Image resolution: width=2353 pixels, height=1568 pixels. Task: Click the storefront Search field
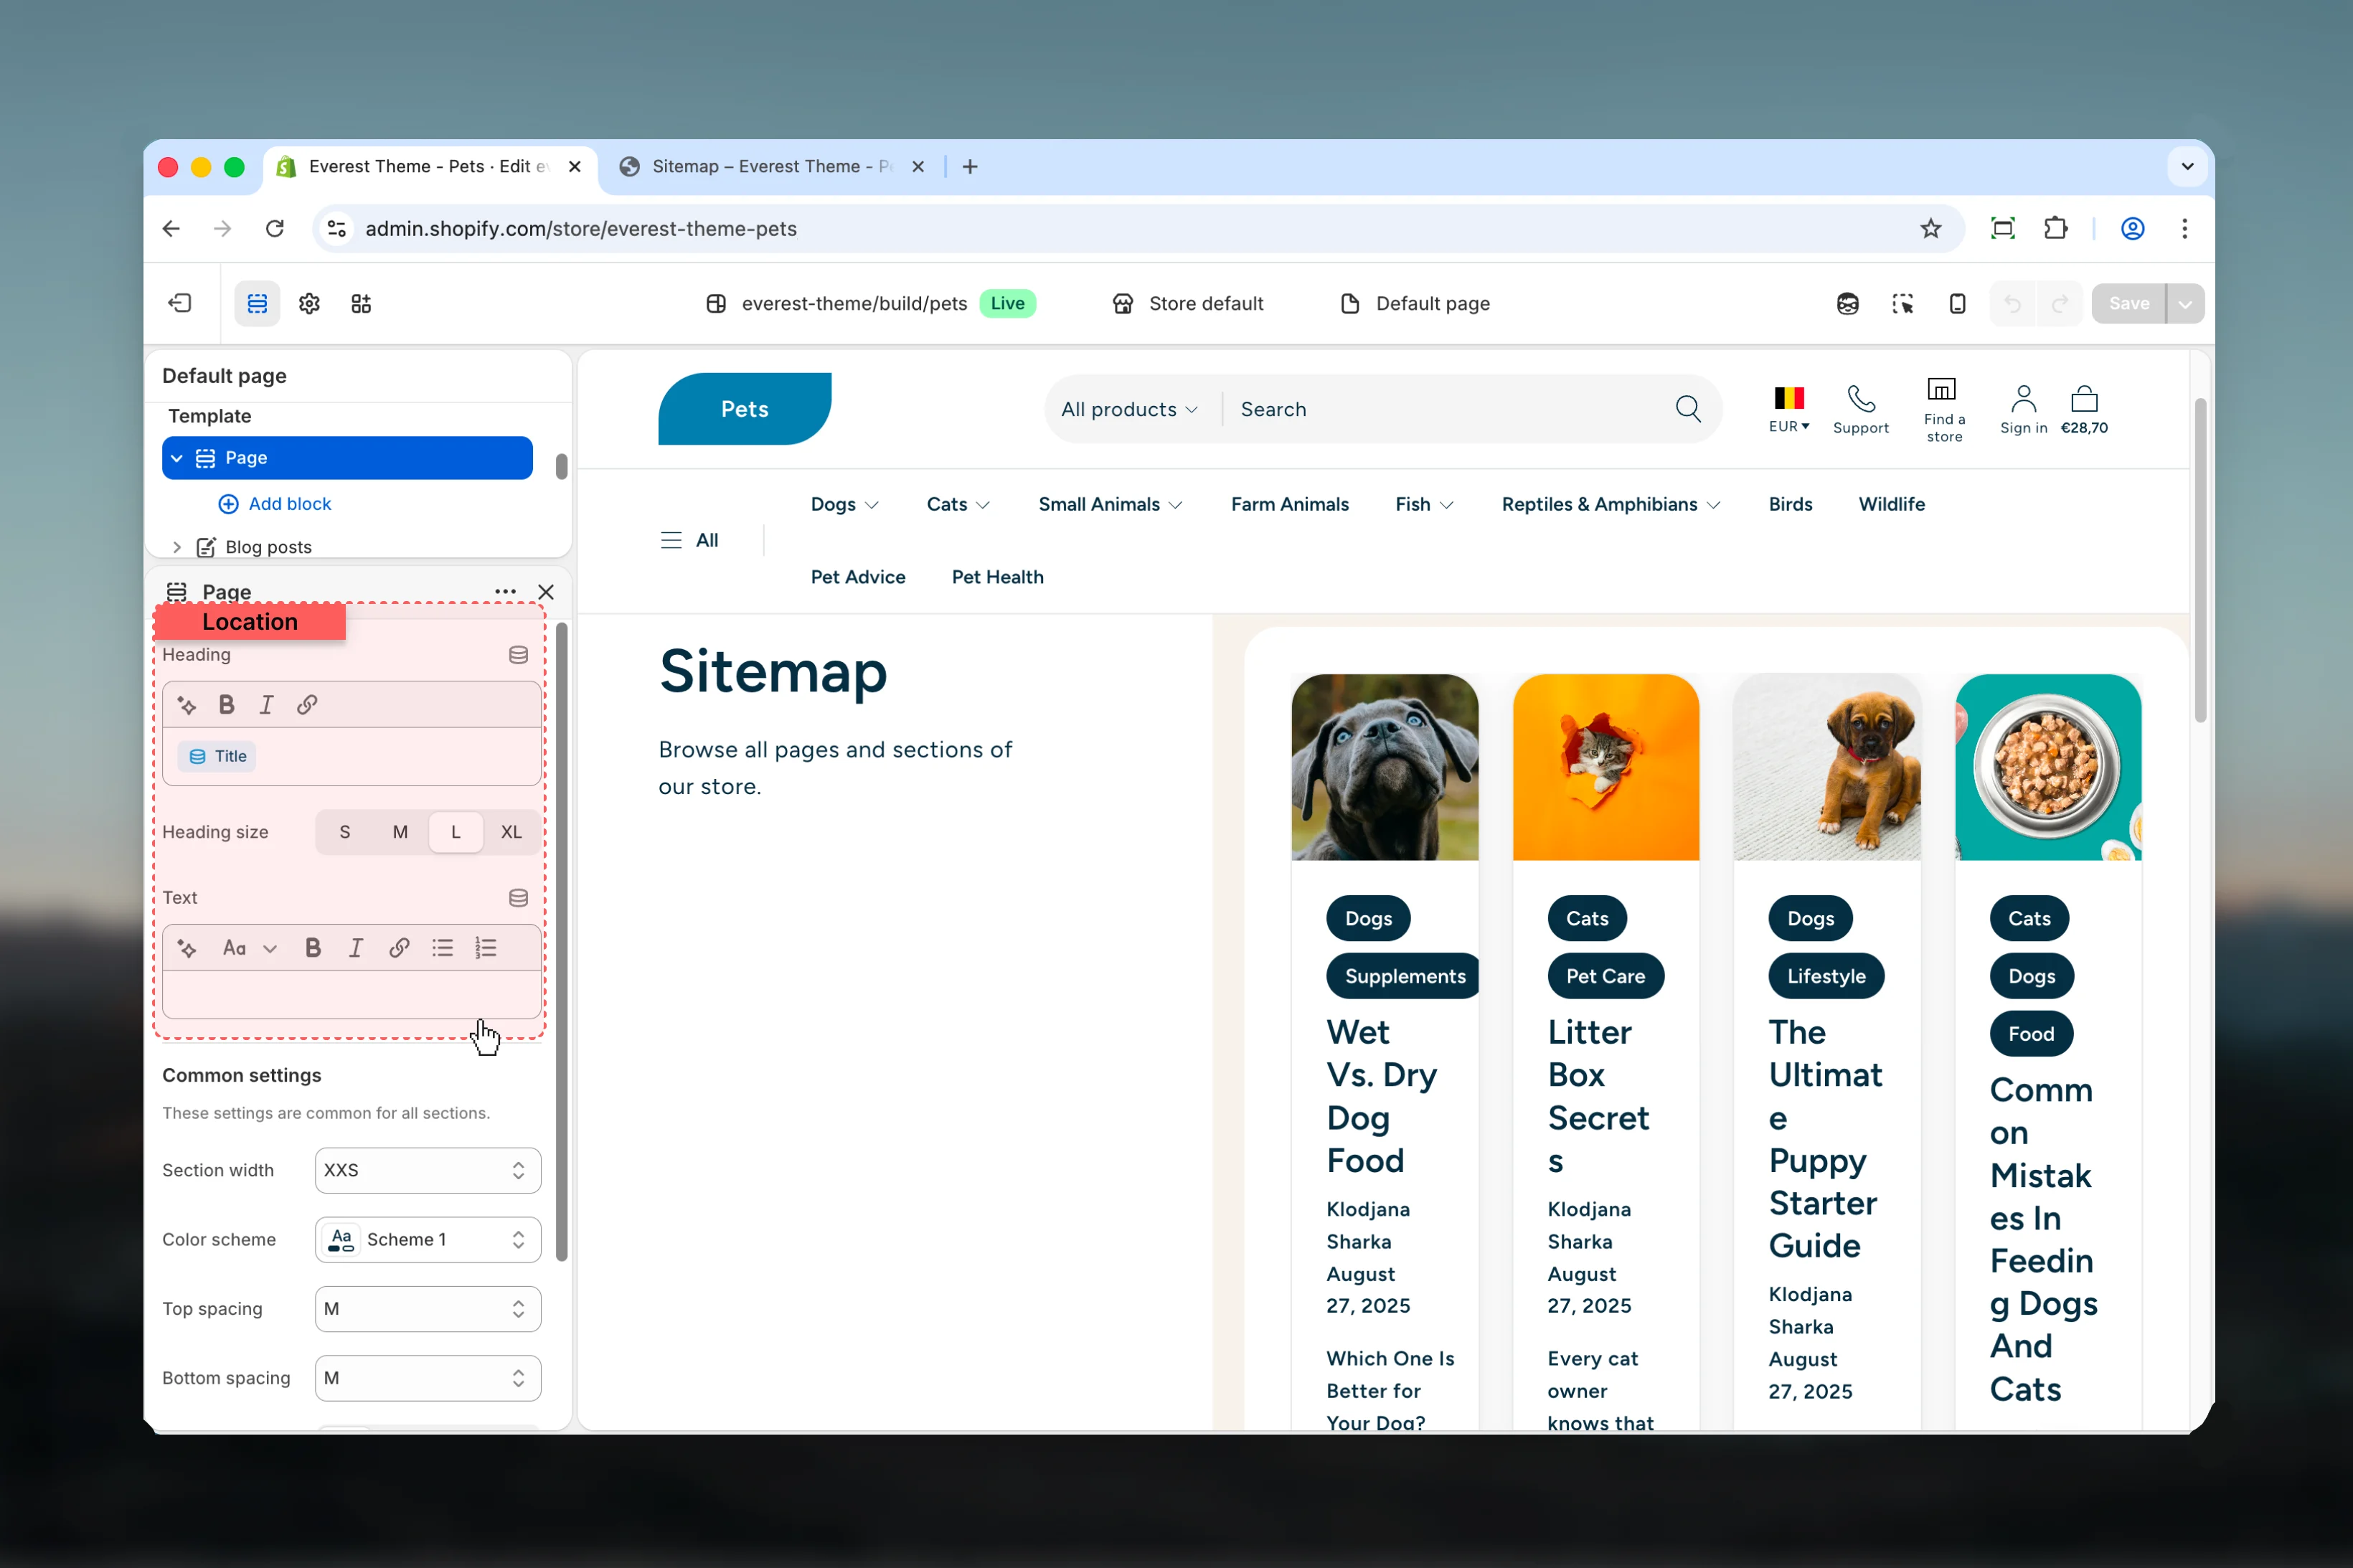(x=1443, y=409)
